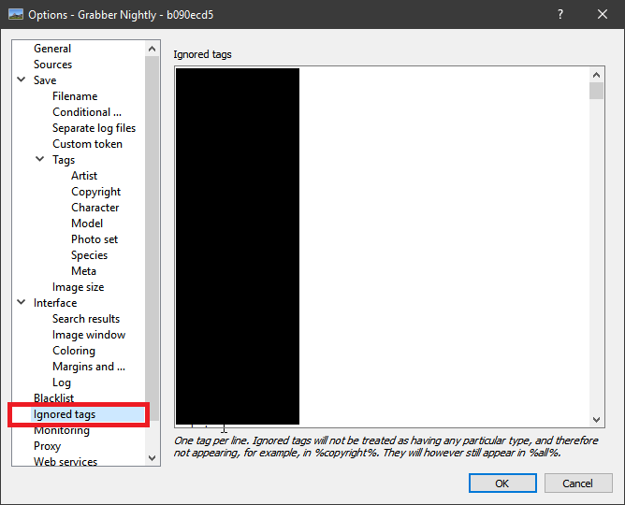Screen dimensions: 625x505
Task: Open the Blacklist page
Action: pos(53,398)
